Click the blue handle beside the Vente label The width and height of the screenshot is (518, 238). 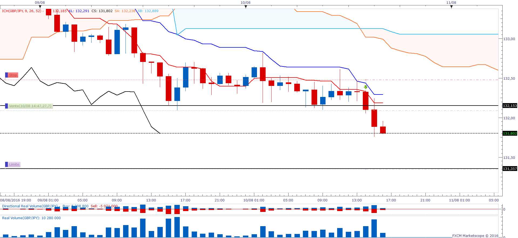6,106
